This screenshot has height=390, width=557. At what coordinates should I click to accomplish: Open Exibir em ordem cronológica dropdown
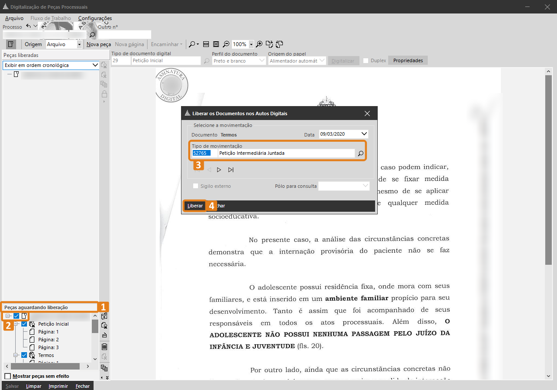[95, 65]
